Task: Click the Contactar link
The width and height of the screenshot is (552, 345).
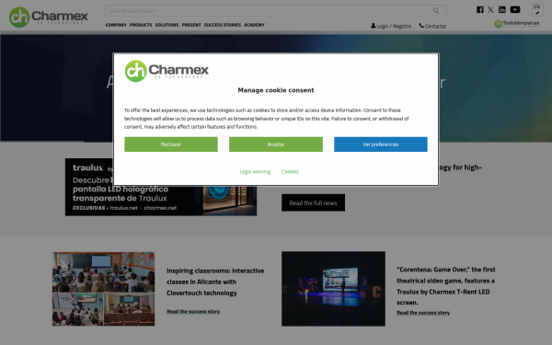Action: point(432,26)
